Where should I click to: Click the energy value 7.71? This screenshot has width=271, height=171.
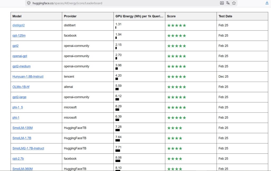click(118, 147)
